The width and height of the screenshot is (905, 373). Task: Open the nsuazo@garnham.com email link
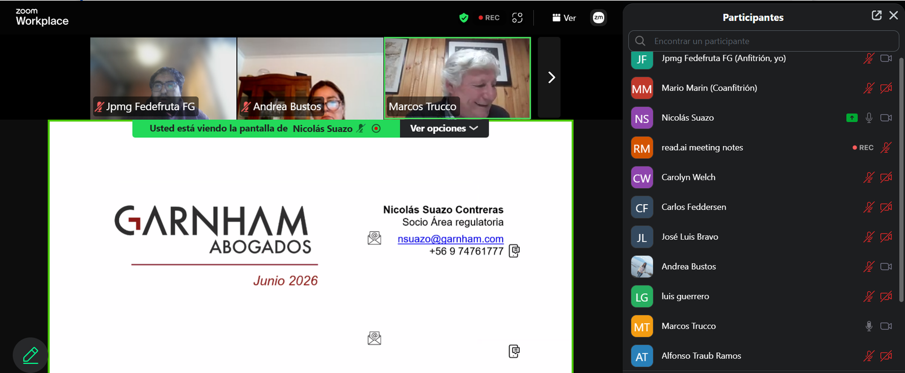click(450, 239)
